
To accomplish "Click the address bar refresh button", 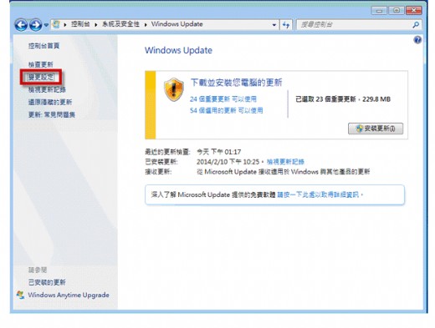I will [286, 25].
